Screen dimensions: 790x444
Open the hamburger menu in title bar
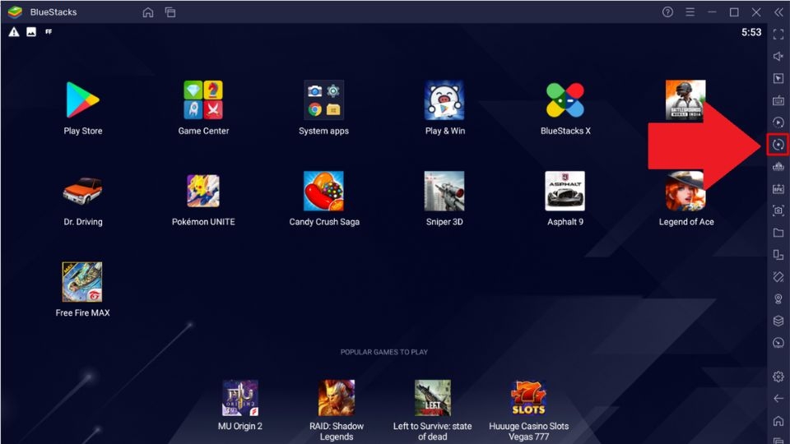pos(690,12)
